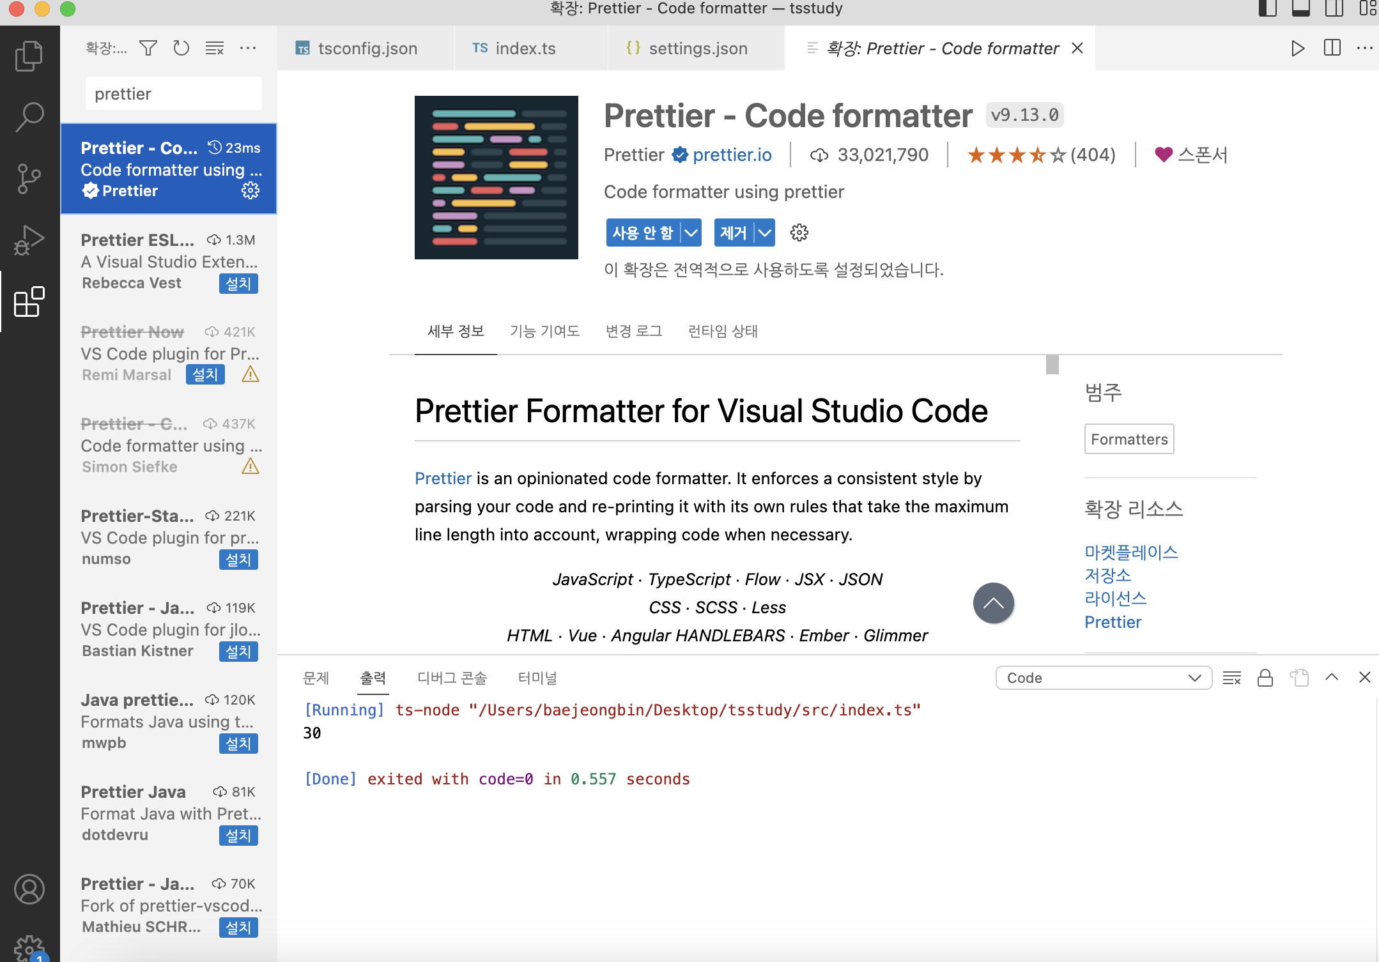The width and height of the screenshot is (1379, 962).
Task: Switch to the 변경 로그 tab
Action: pyautogui.click(x=633, y=331)
